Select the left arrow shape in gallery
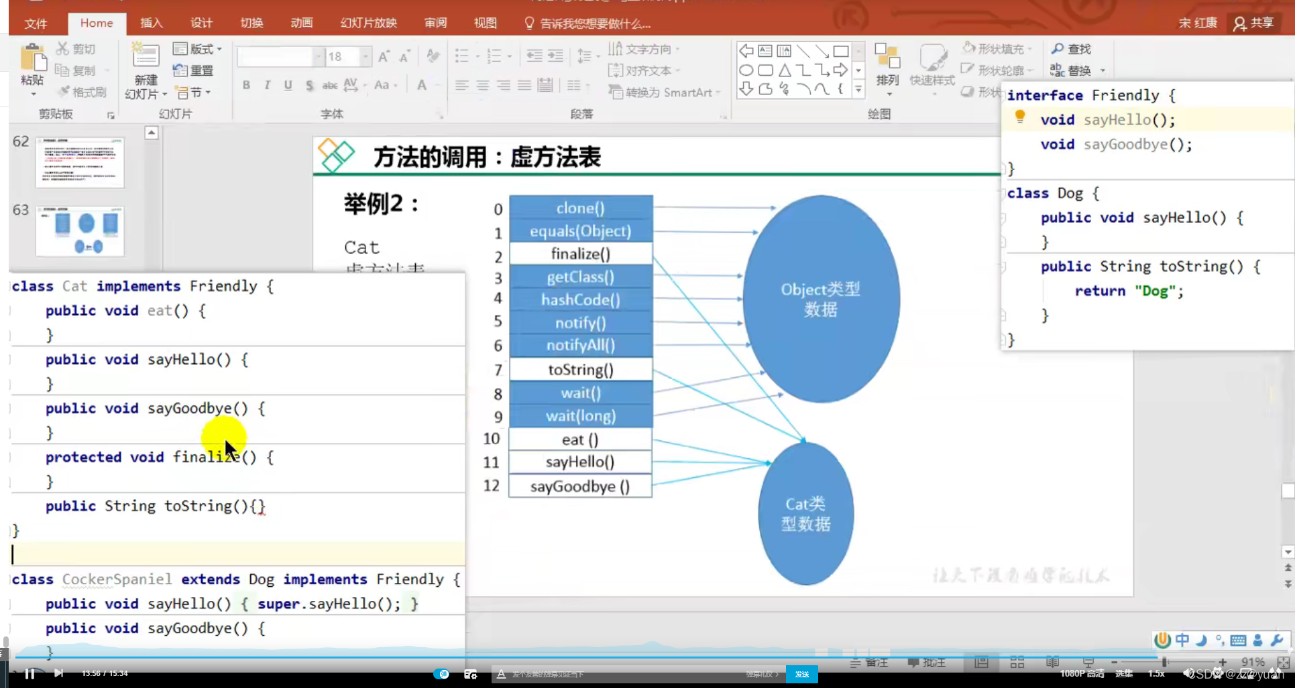The height and width of the screenshot is (688, 1295). point(746,51)
